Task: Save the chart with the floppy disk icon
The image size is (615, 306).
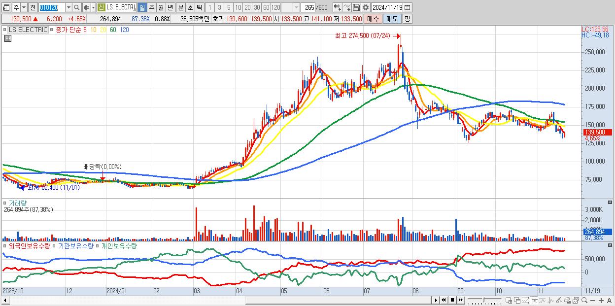Action: [x=356, y=7]
